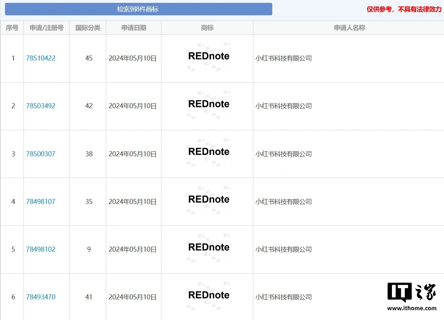Open registration number 78503492
444x320 pixels.
pyautogui.click(x=41, y=106)
